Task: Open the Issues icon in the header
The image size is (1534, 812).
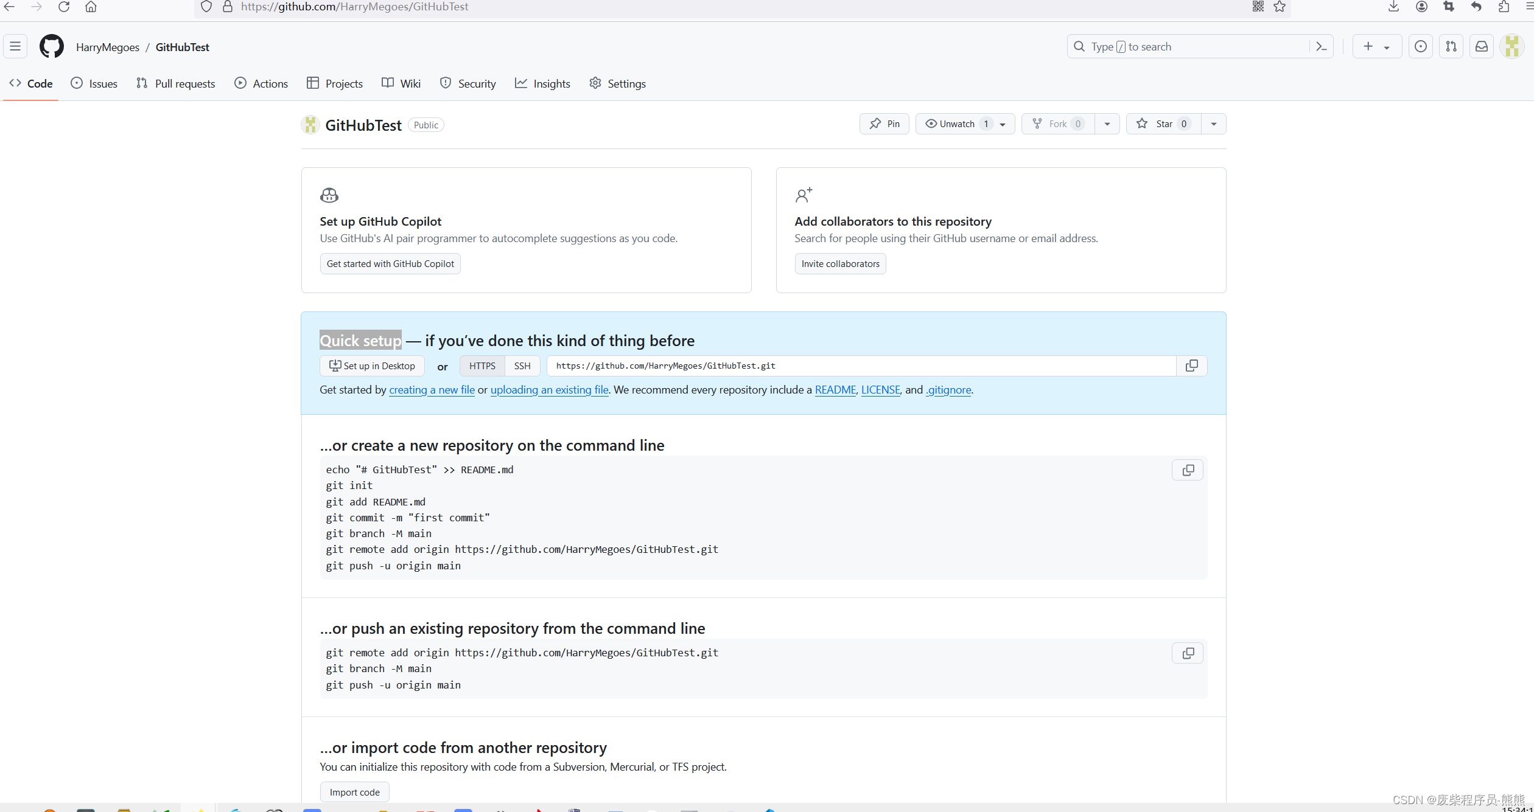Action: pos(1421,47)
